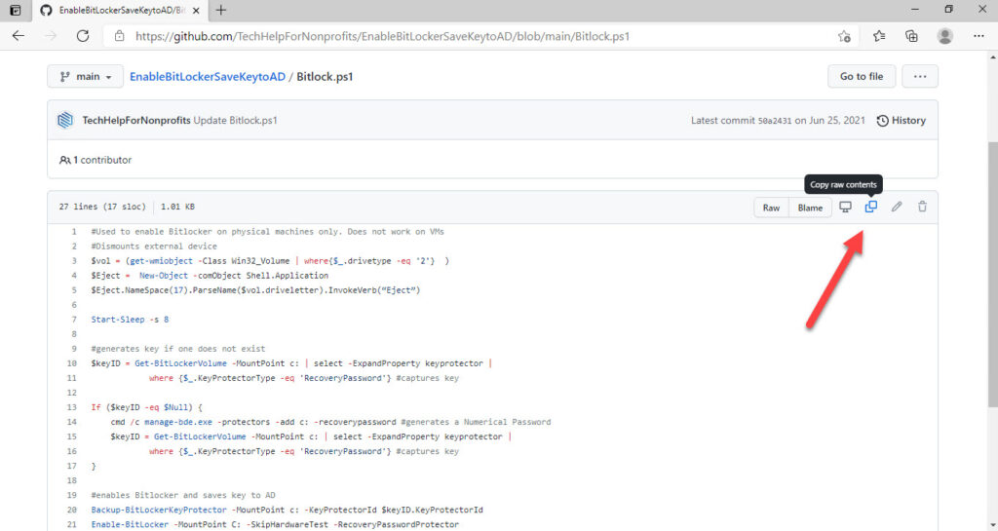Click the Go to file button
Image resolution: width=998 pixels, height=531 pixels.
pyautogui.click(x=862, y=76)
